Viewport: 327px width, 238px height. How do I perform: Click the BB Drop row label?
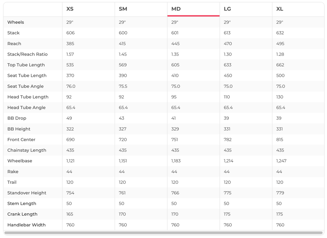coord(17,118)
